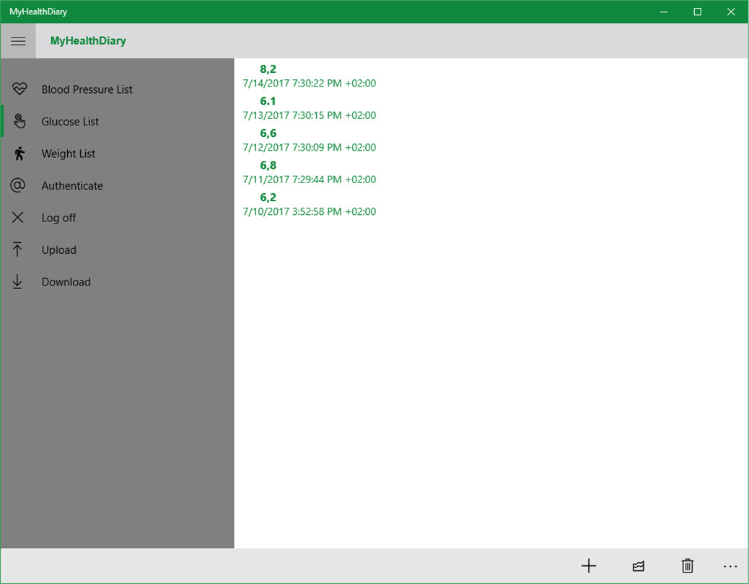Screen dimensions: 749x584
Task: Toggle the hamburger navigation menu
Action: (18, 41)
